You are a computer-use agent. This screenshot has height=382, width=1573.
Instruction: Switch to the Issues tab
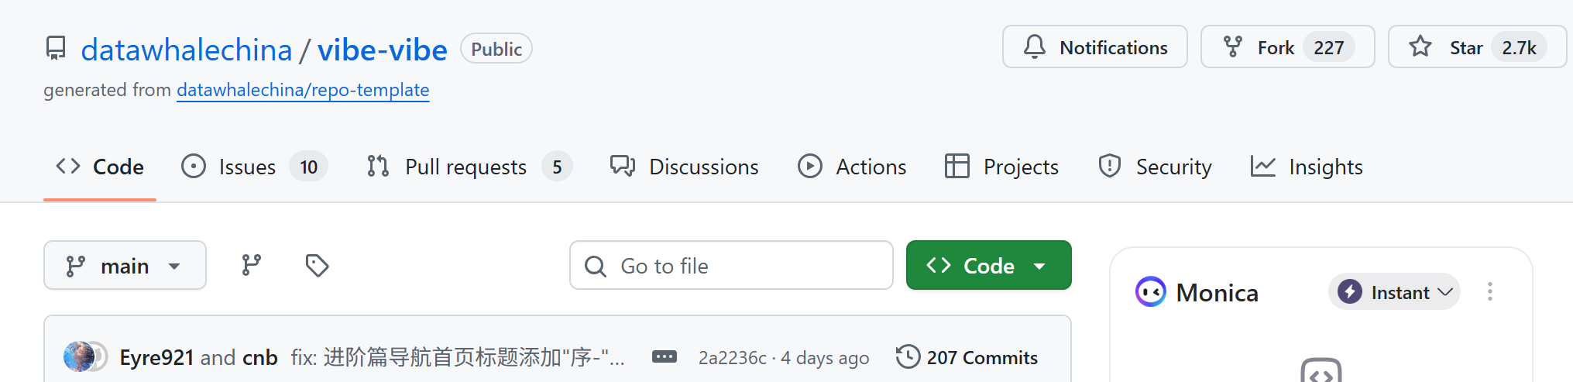(254, 167)
